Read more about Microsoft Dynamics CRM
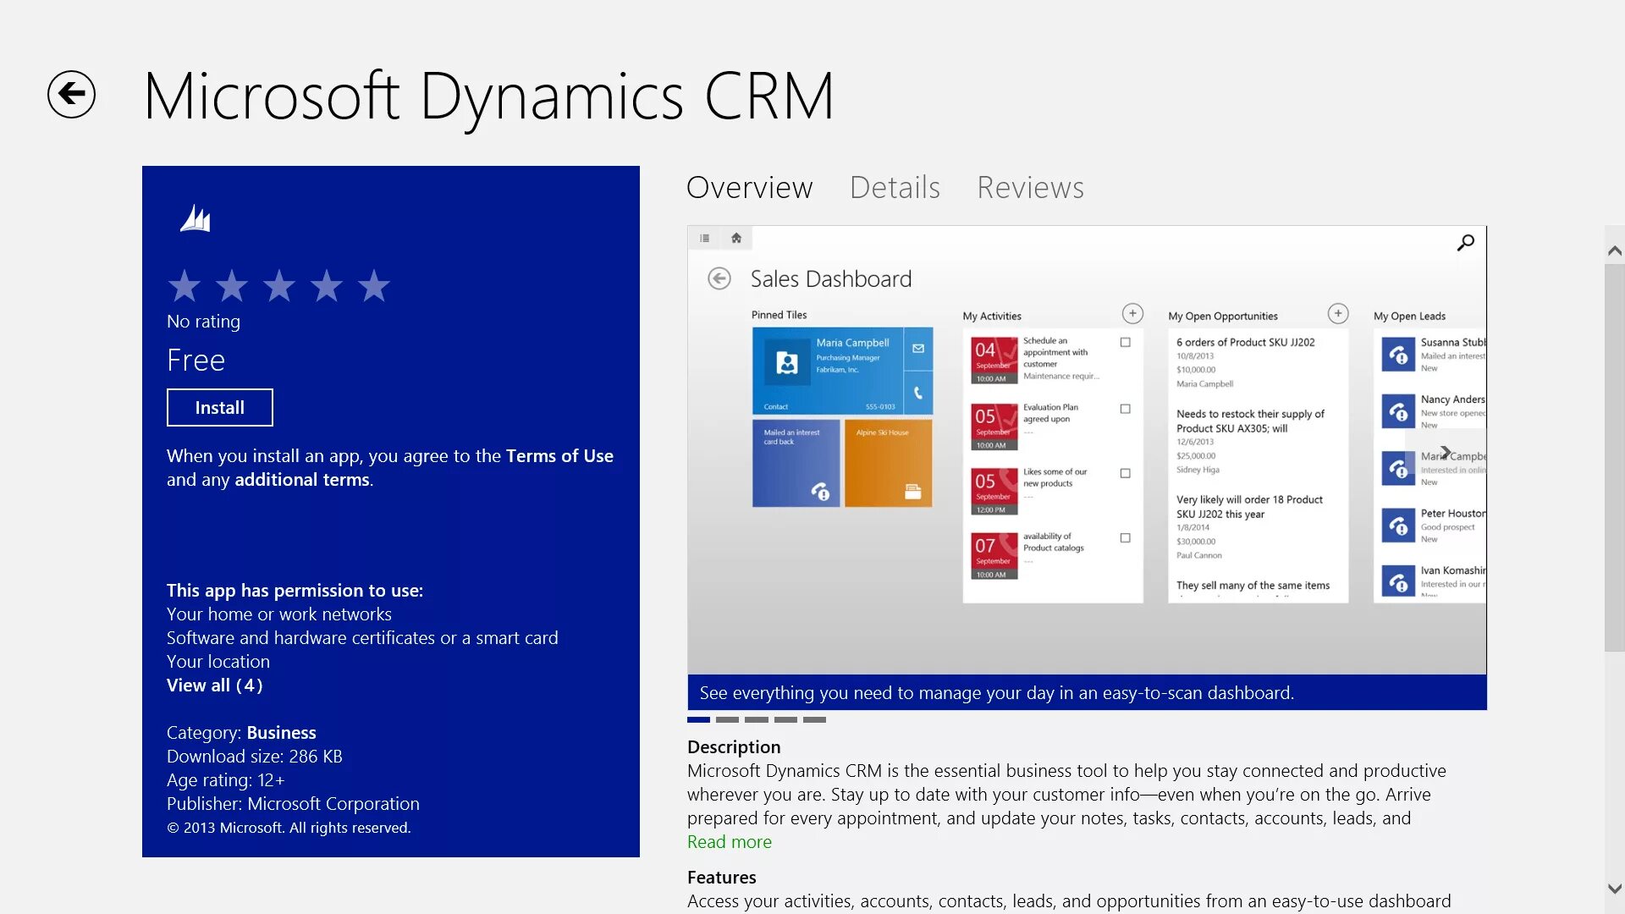Viewport: 1625px width, 914px height. pos(729,840)
